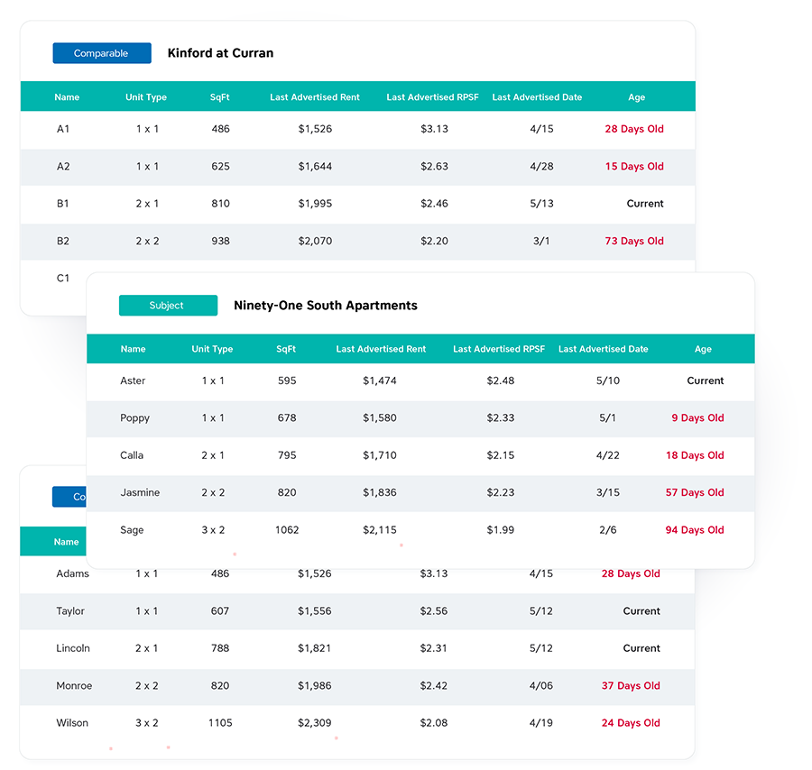Image resolution: width=812 pixels, height=770 pixels.
Task: Click the Subject badge on the middle card
Action: point(168,306)
